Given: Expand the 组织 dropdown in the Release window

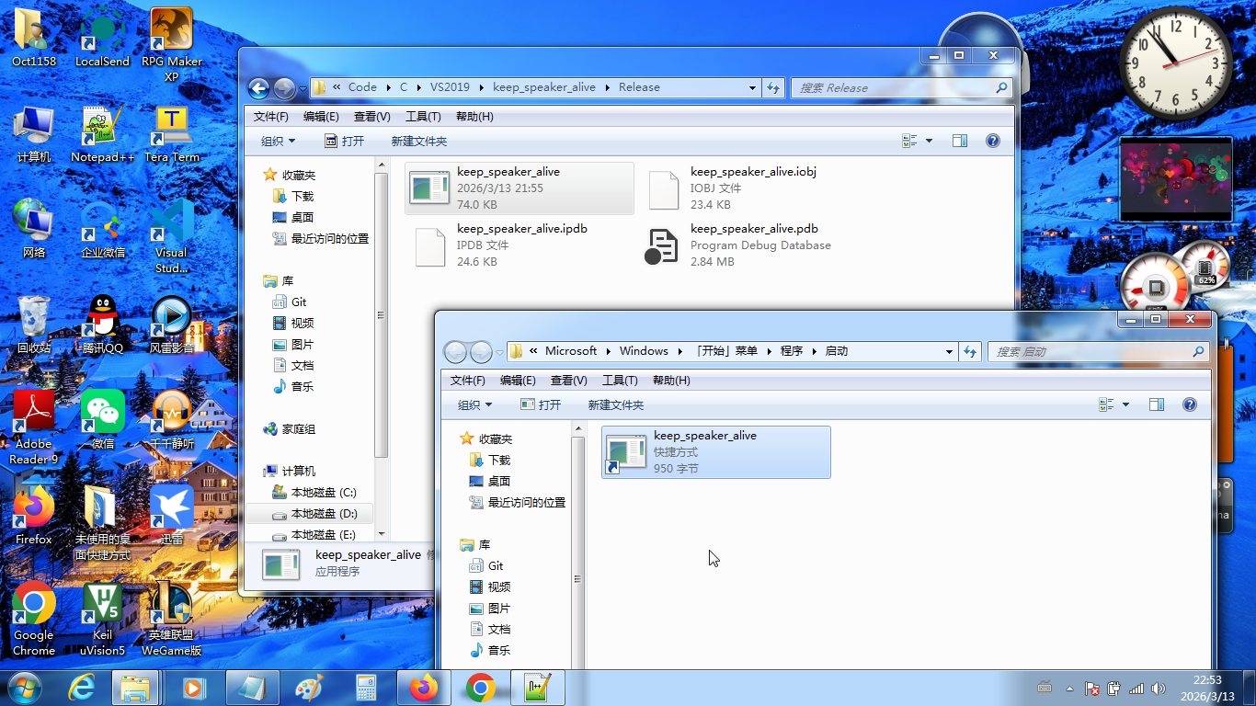Looking at the screenshot, I should point(278,141).
